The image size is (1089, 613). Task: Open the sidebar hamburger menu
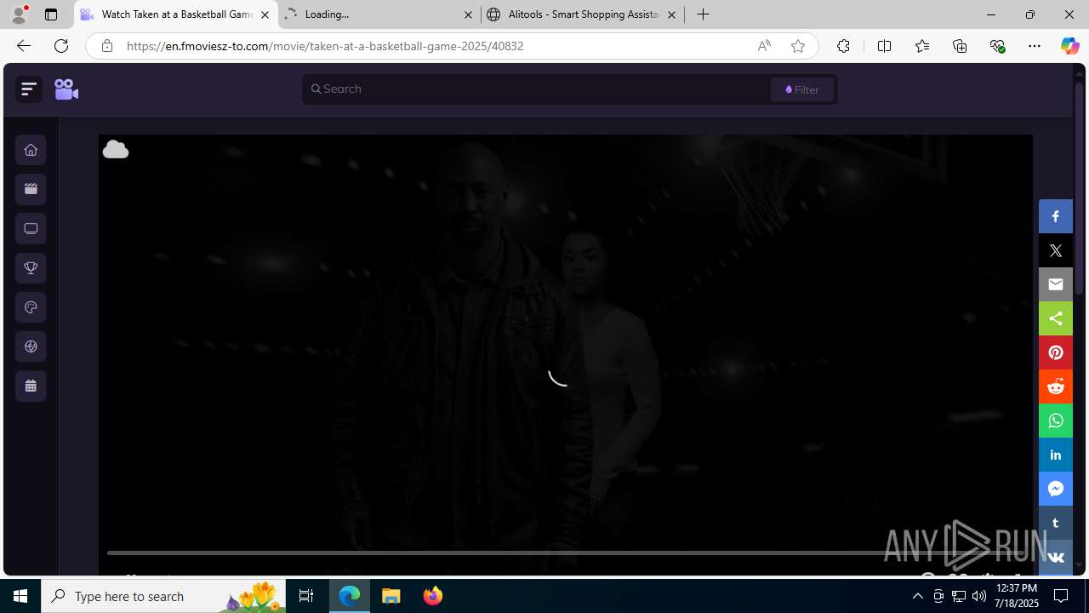coord(29,89)
